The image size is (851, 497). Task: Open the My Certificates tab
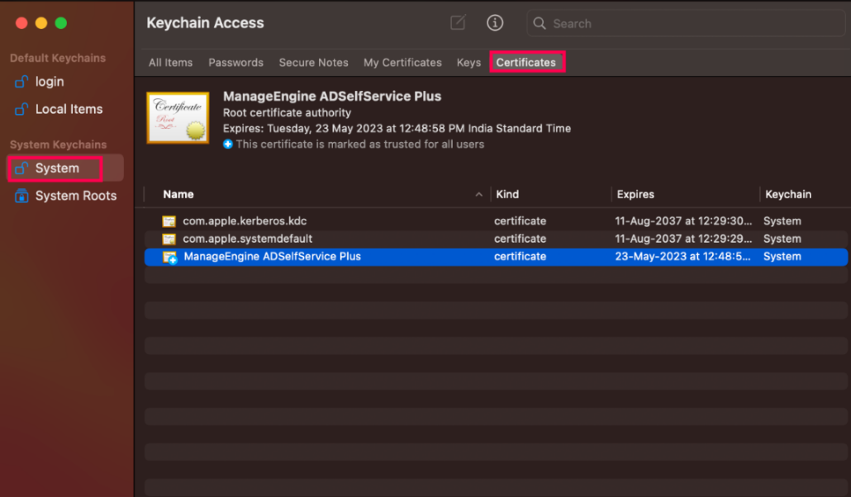click(402, 62)
